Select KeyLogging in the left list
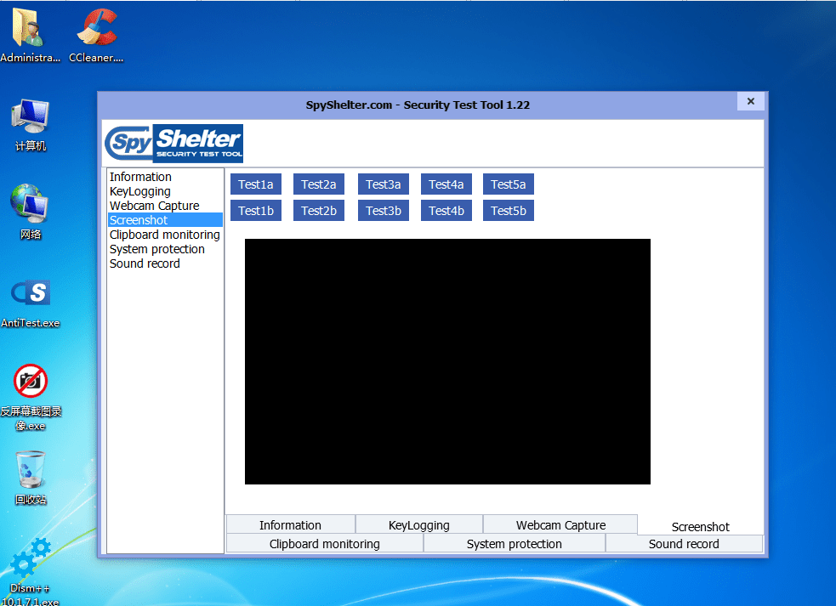The height and width of the screenshot is (606, 836). (140, 191)
